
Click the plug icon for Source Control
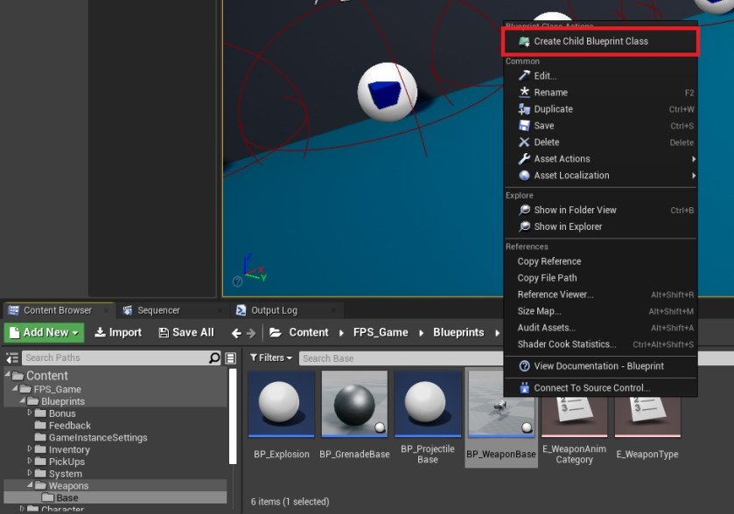(525, 388)
